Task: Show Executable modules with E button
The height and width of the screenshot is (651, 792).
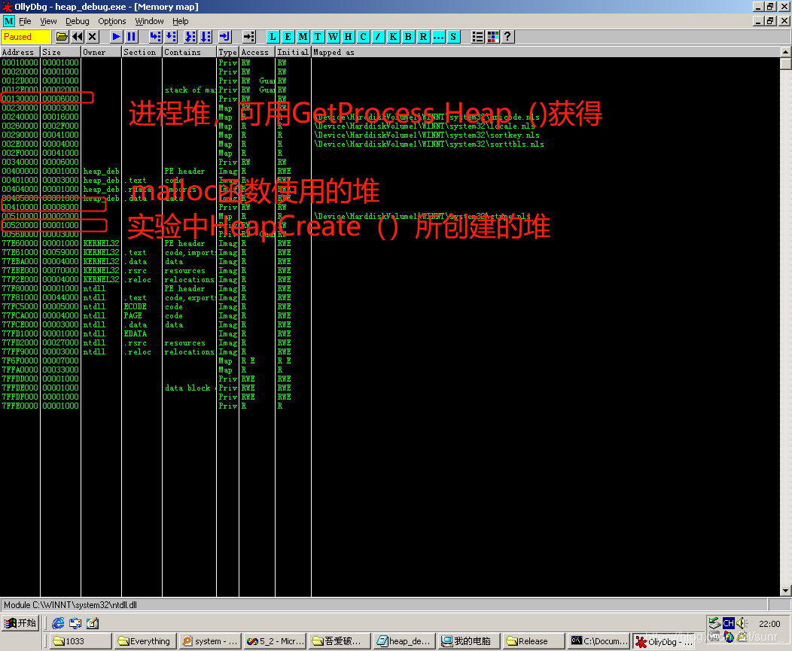Action: click(x=288, y=37)
